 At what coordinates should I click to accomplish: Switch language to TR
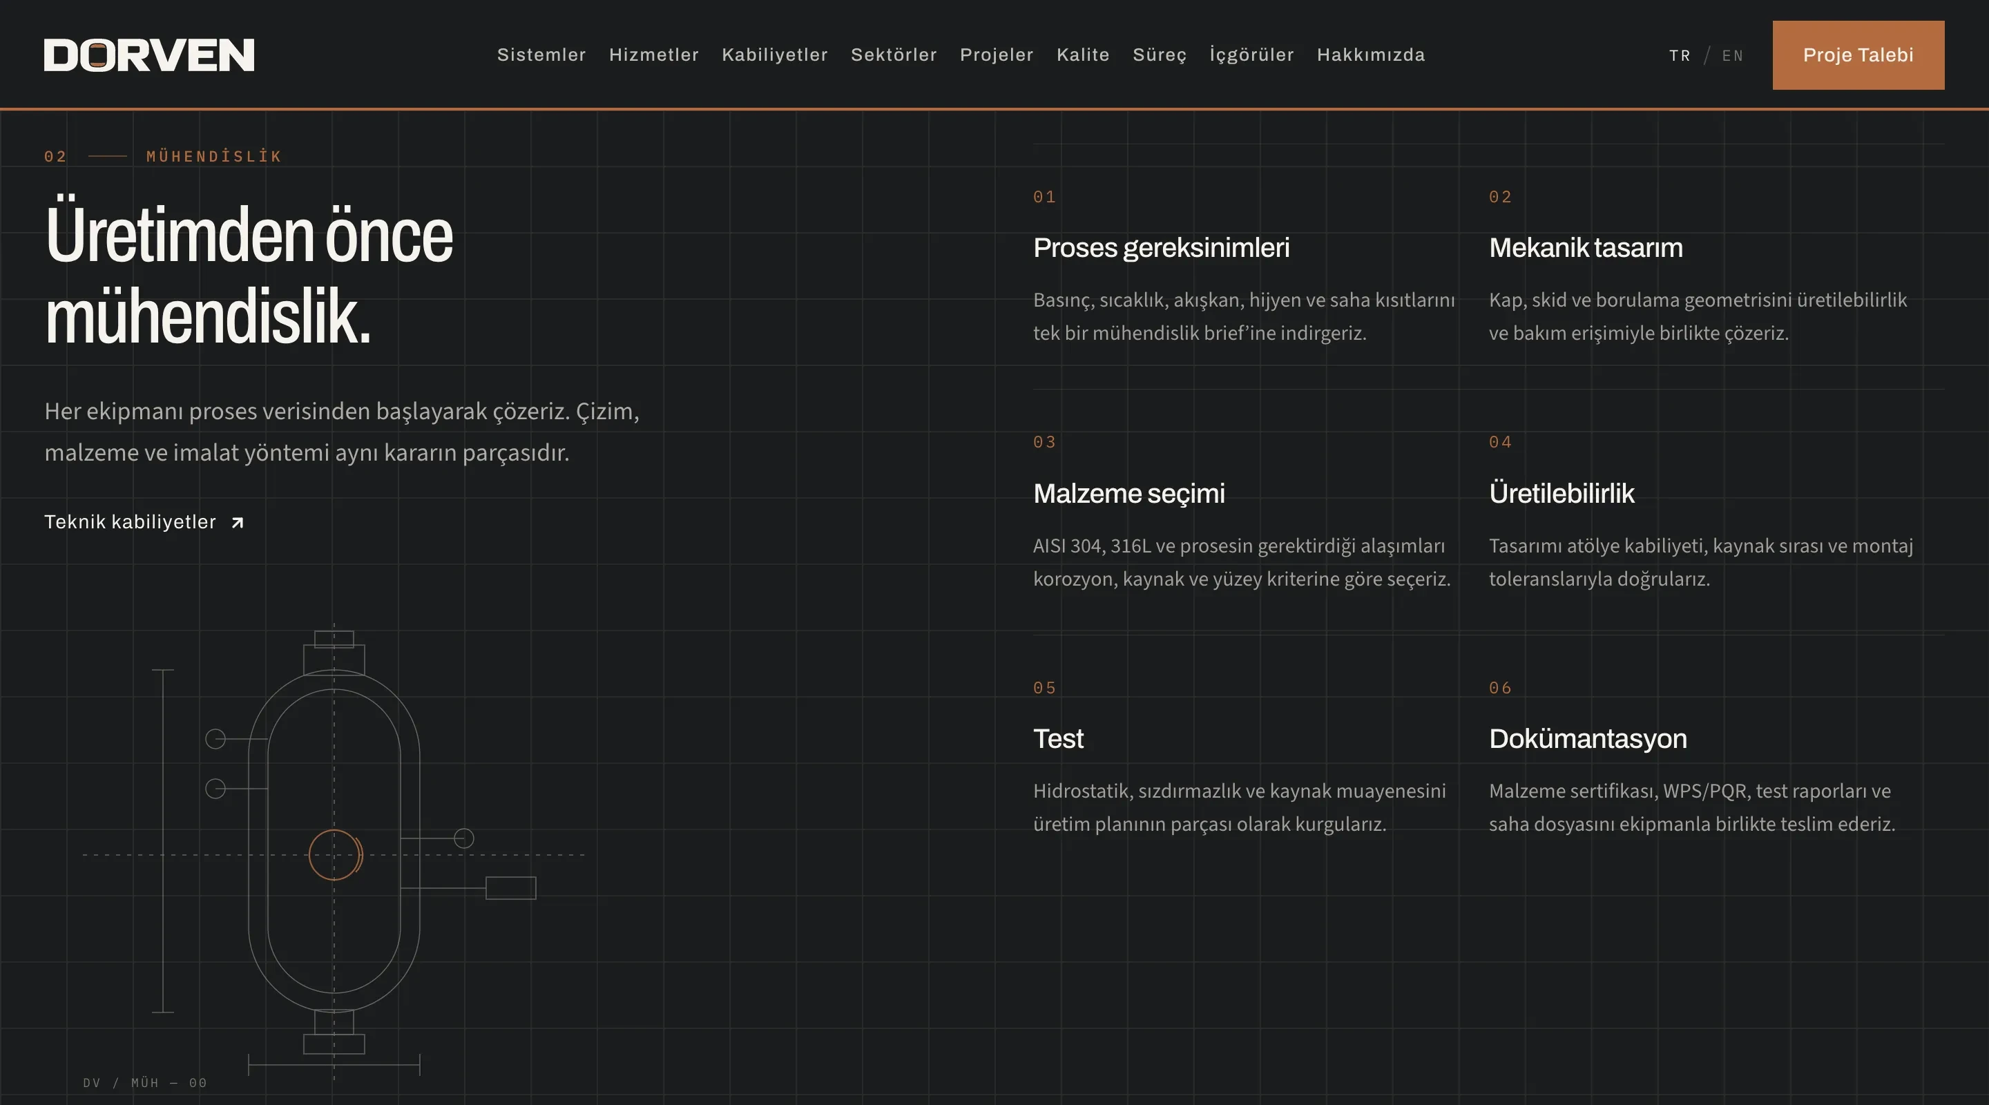(x=1680, y=56)
